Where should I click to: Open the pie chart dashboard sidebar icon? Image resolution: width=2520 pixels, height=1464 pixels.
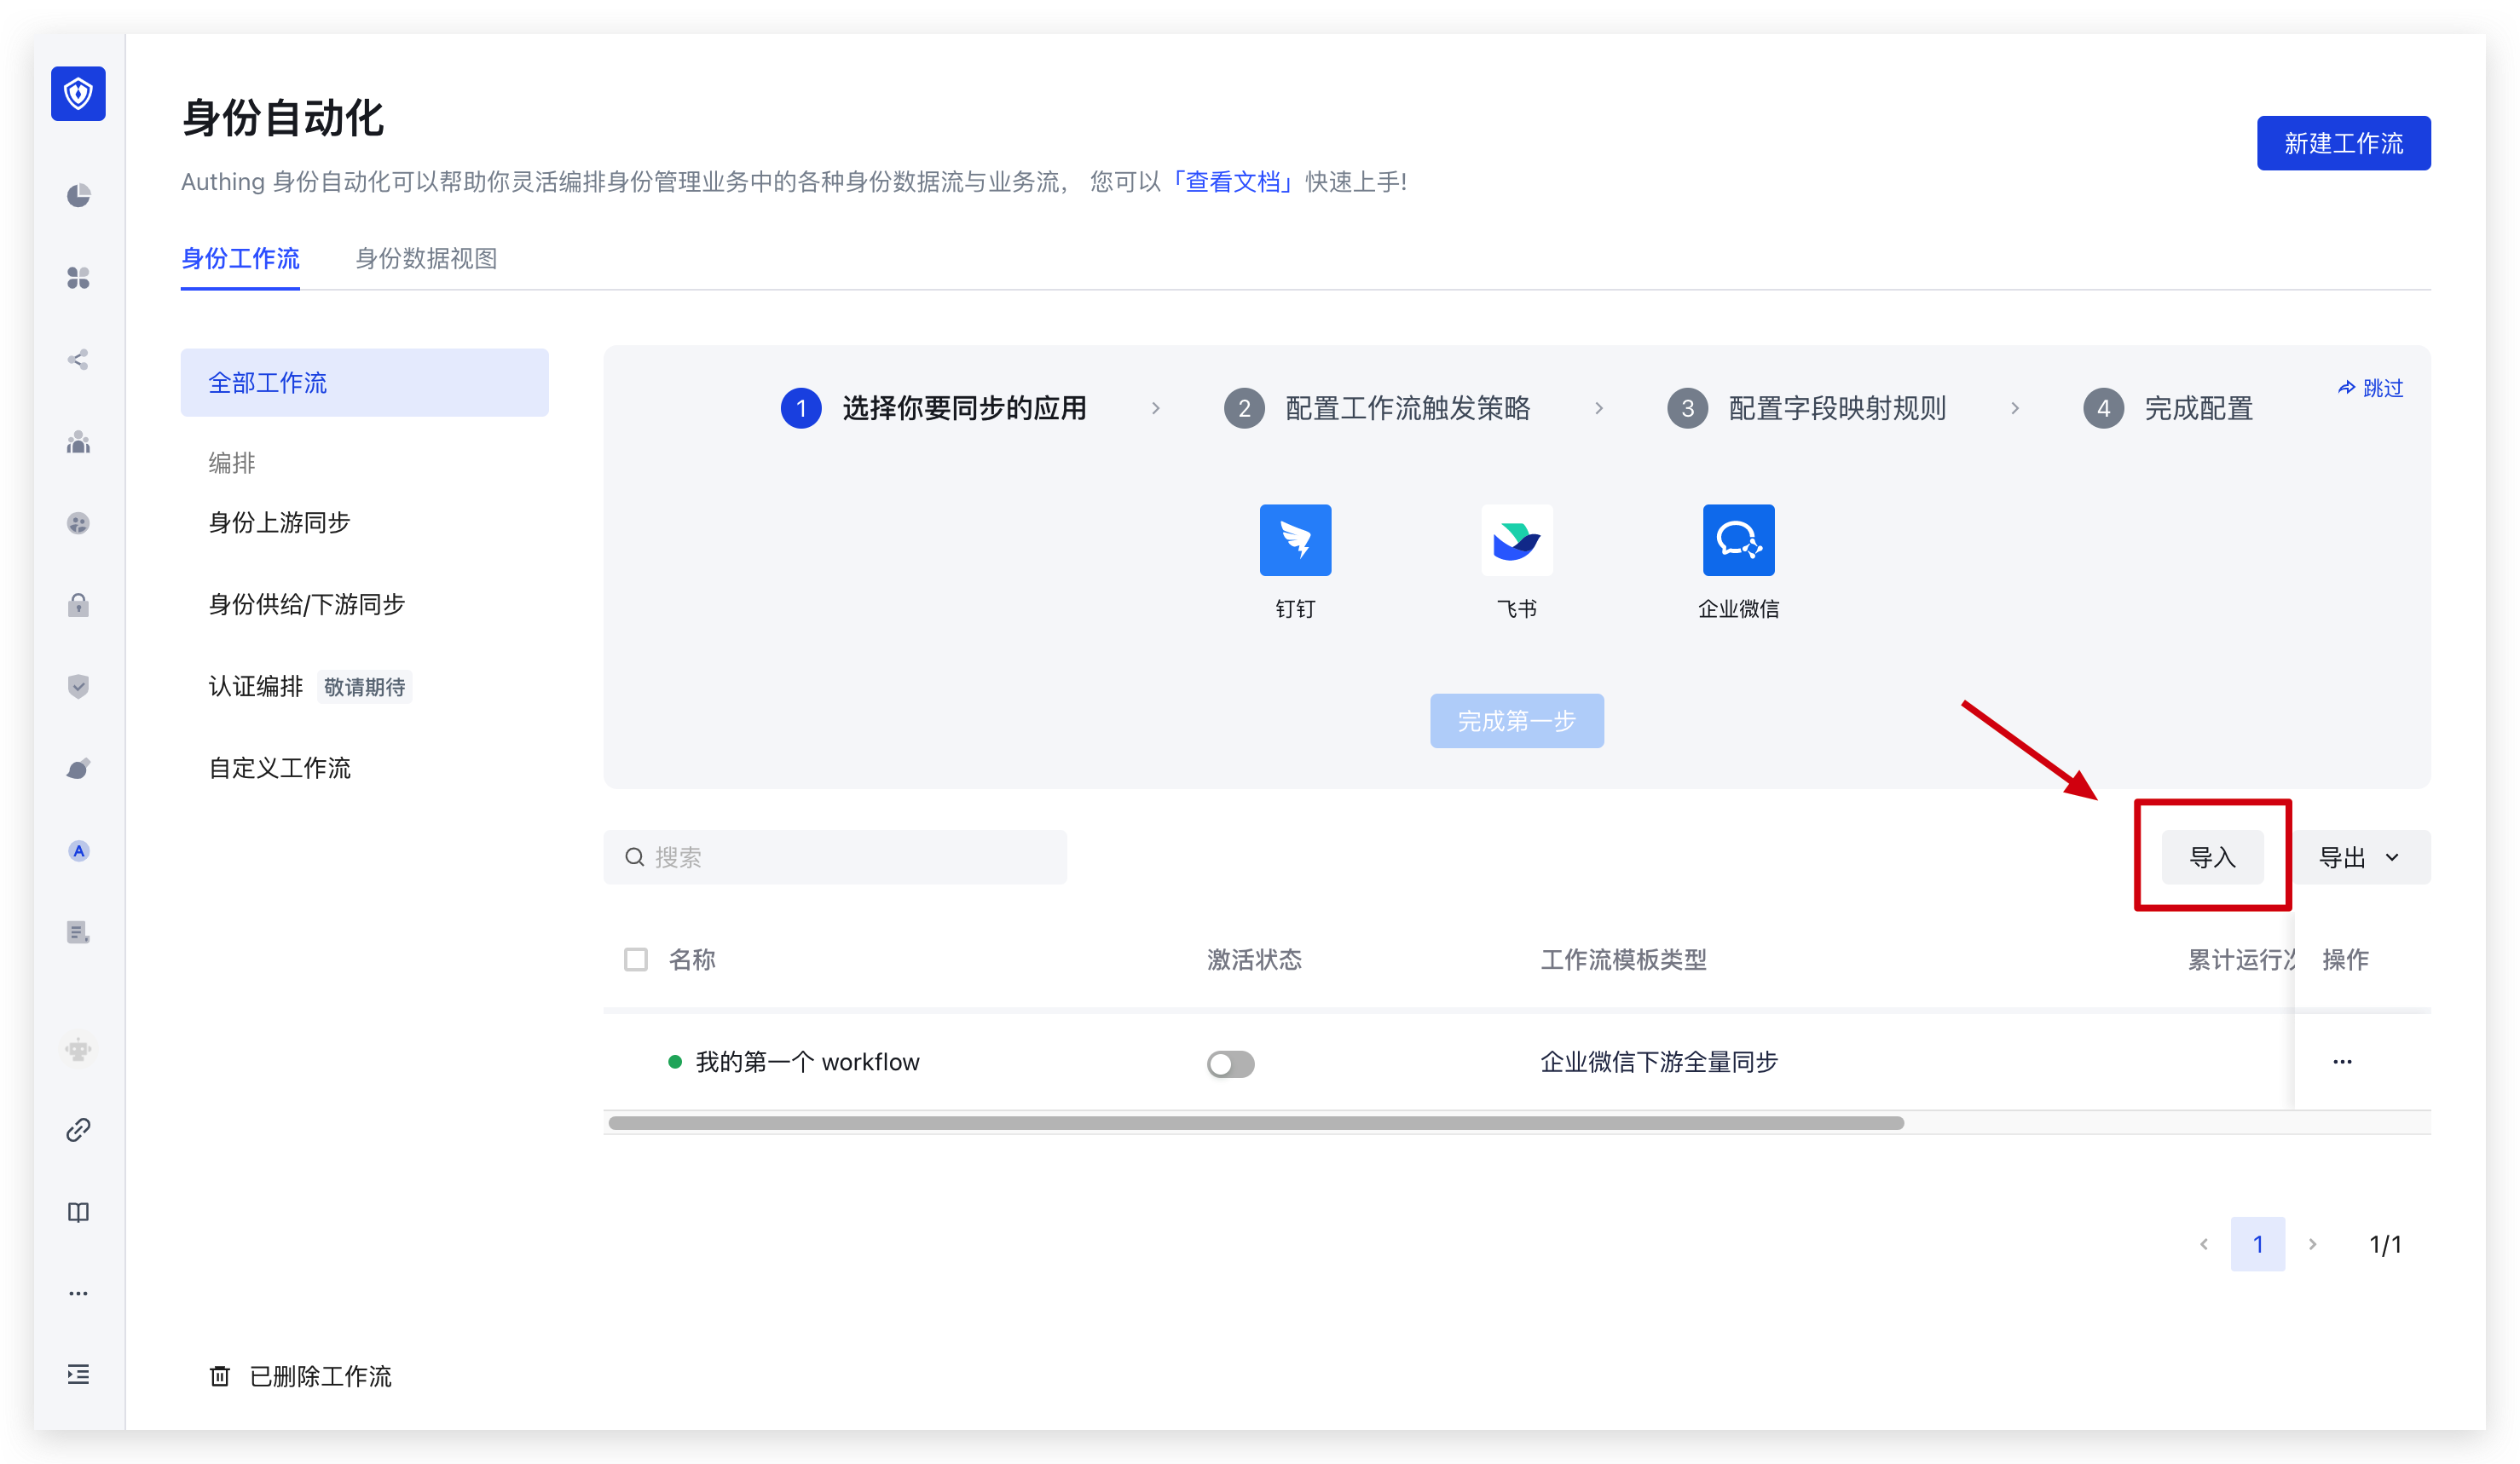coord(78,195)
